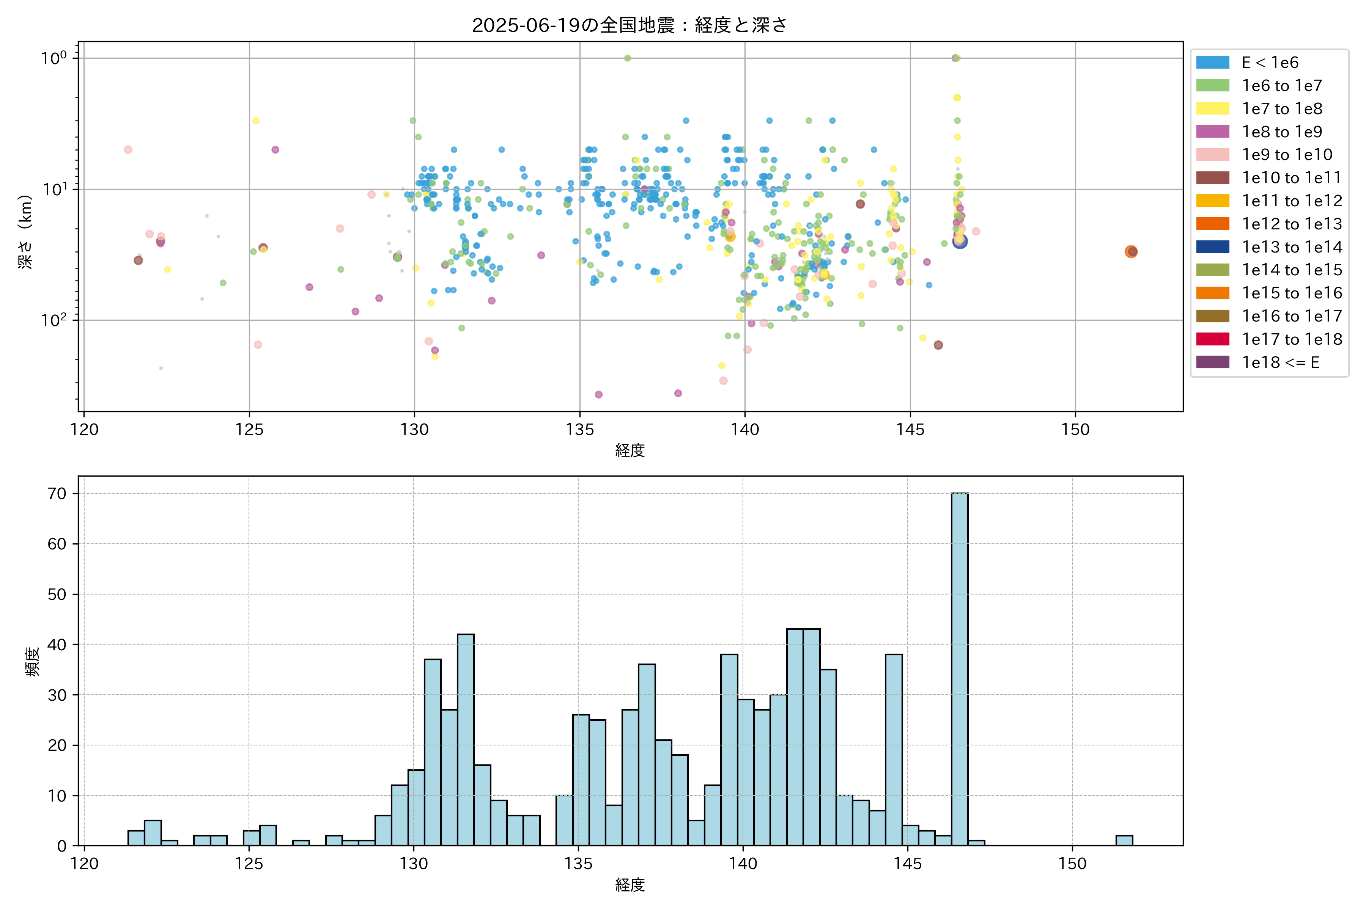
Task: Click the green '1e6 to 1e7' legend swatch
Action: (1213, 85)
